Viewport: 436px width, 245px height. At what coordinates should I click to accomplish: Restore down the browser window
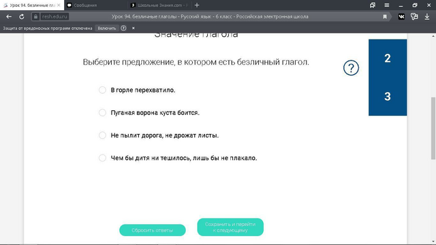[x=415, y=5]
